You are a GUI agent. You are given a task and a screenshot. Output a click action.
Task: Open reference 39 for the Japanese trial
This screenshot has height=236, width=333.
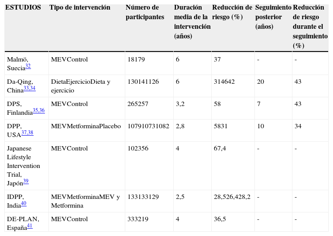coord(26,181)
